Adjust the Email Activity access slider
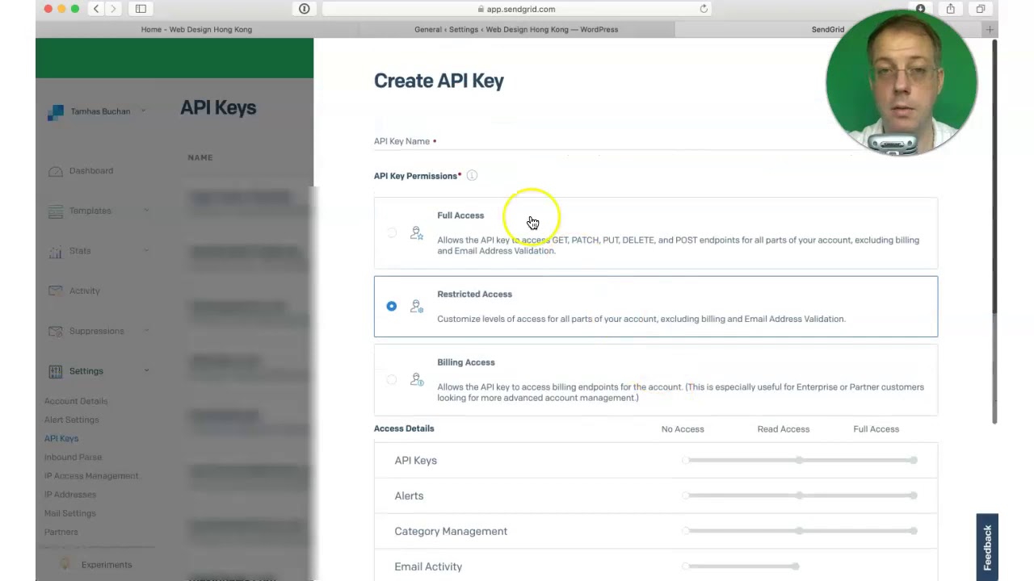1034x581 pixels. (x=741, y=566)
